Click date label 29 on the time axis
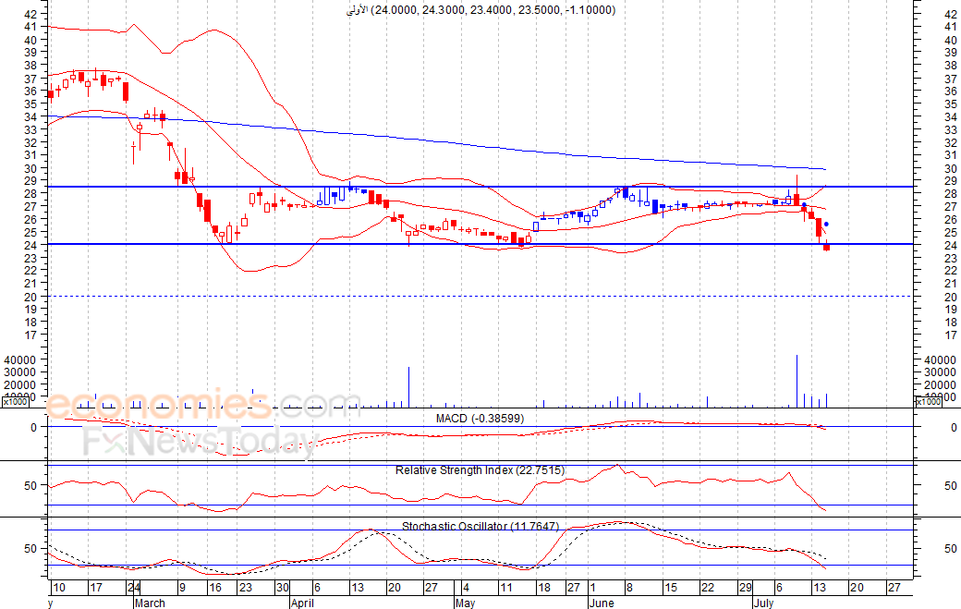Screen dimensions: 961x609 click(x=745, y=588)
